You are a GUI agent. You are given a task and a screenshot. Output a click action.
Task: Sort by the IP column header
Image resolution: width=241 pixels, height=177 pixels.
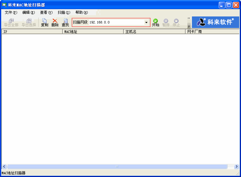coord(32,32)
